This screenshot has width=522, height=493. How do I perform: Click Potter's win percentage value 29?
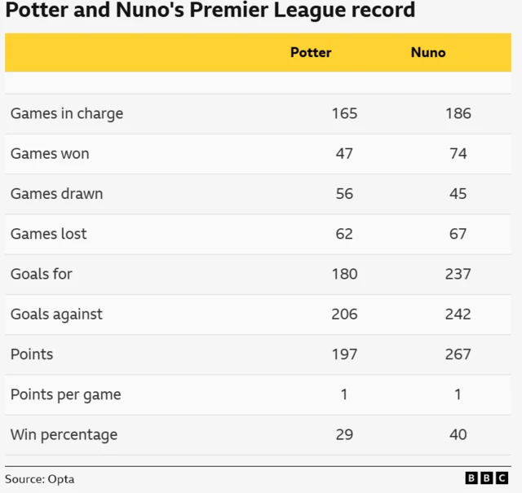click(x=344, y=434)
